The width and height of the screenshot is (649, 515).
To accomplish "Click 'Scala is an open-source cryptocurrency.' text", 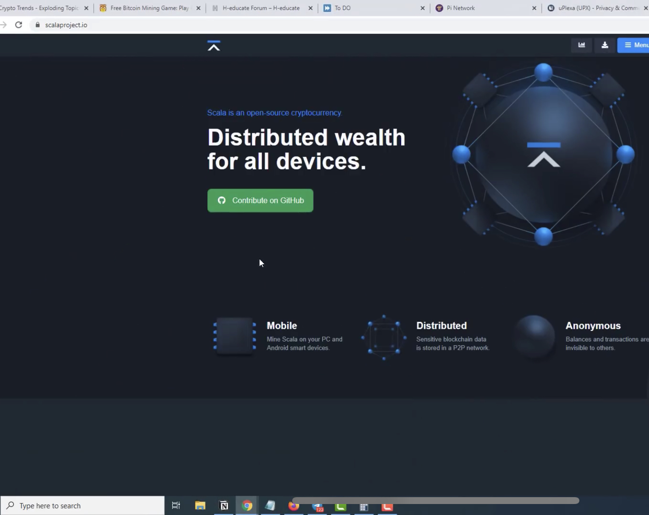I will click(x=274, y=113).
